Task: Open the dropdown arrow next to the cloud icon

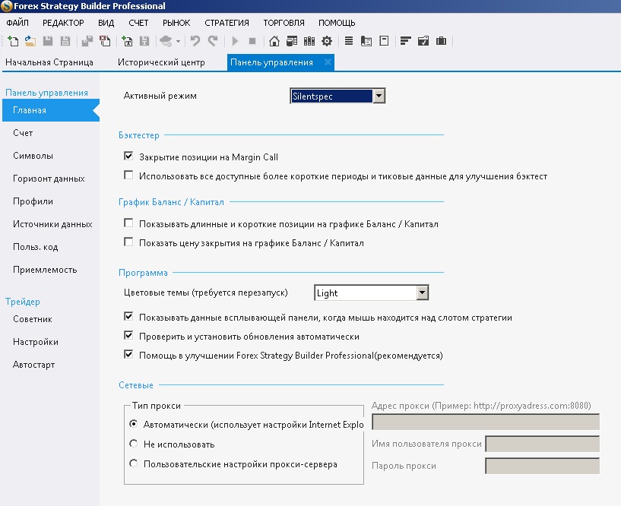Action: pyautogui.click(x=178, y=41)
